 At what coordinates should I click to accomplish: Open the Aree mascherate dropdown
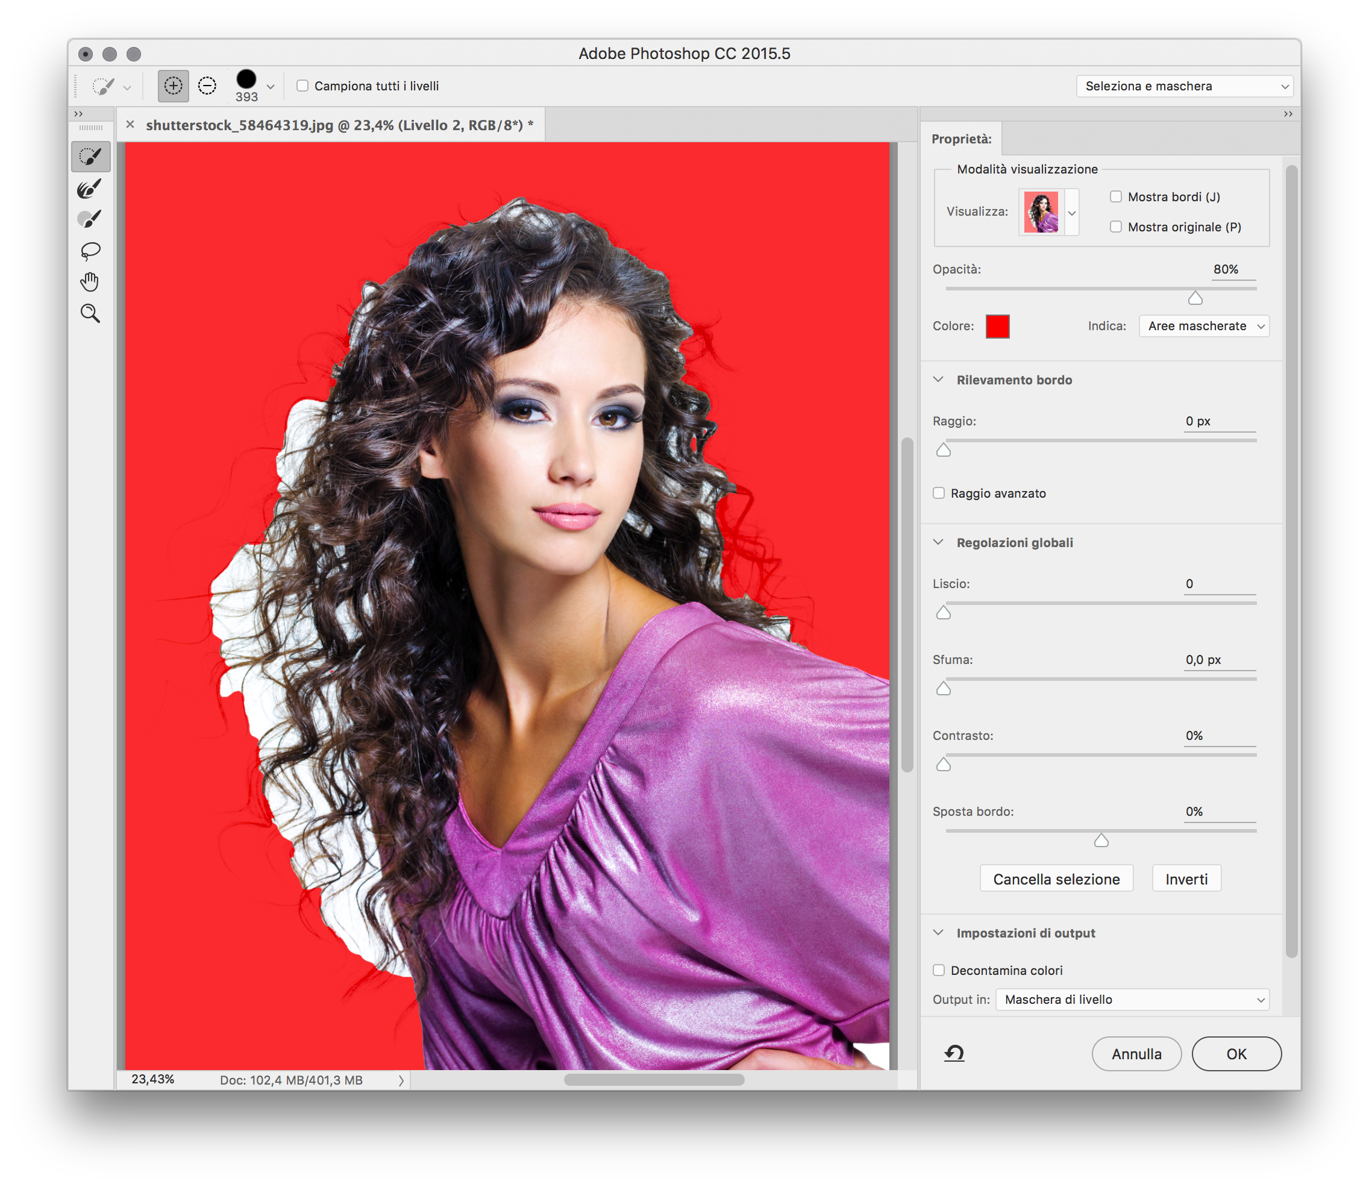point(1203,326)
